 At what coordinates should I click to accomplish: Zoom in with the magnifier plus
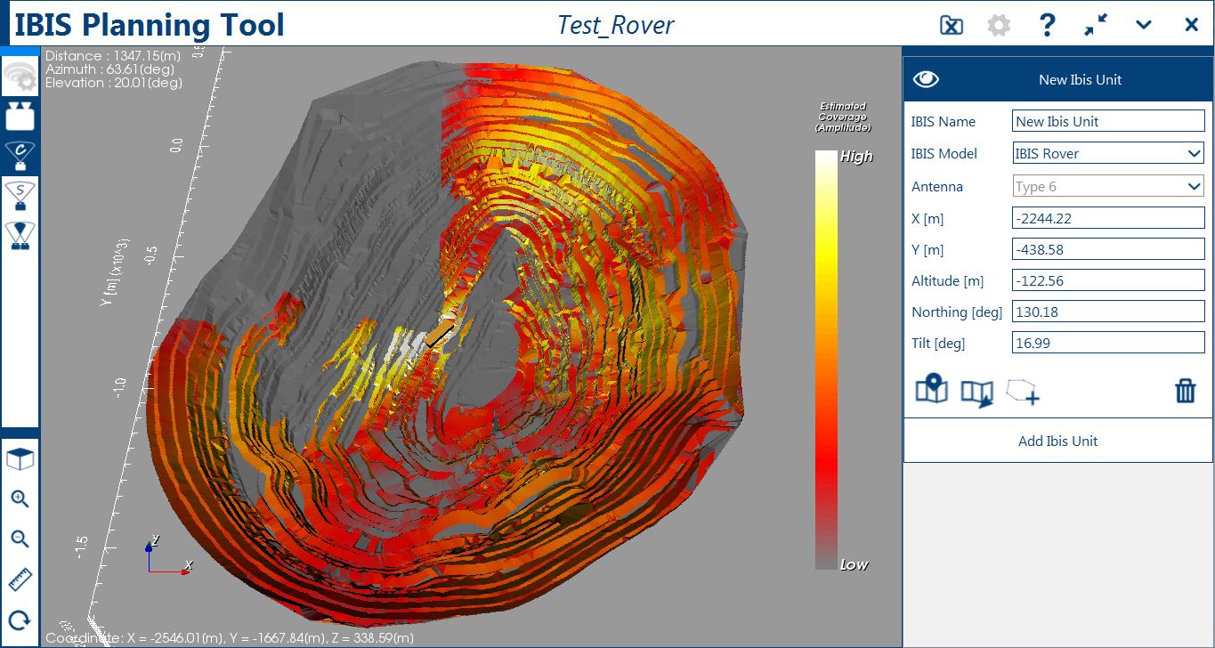[x=20, y=498]
